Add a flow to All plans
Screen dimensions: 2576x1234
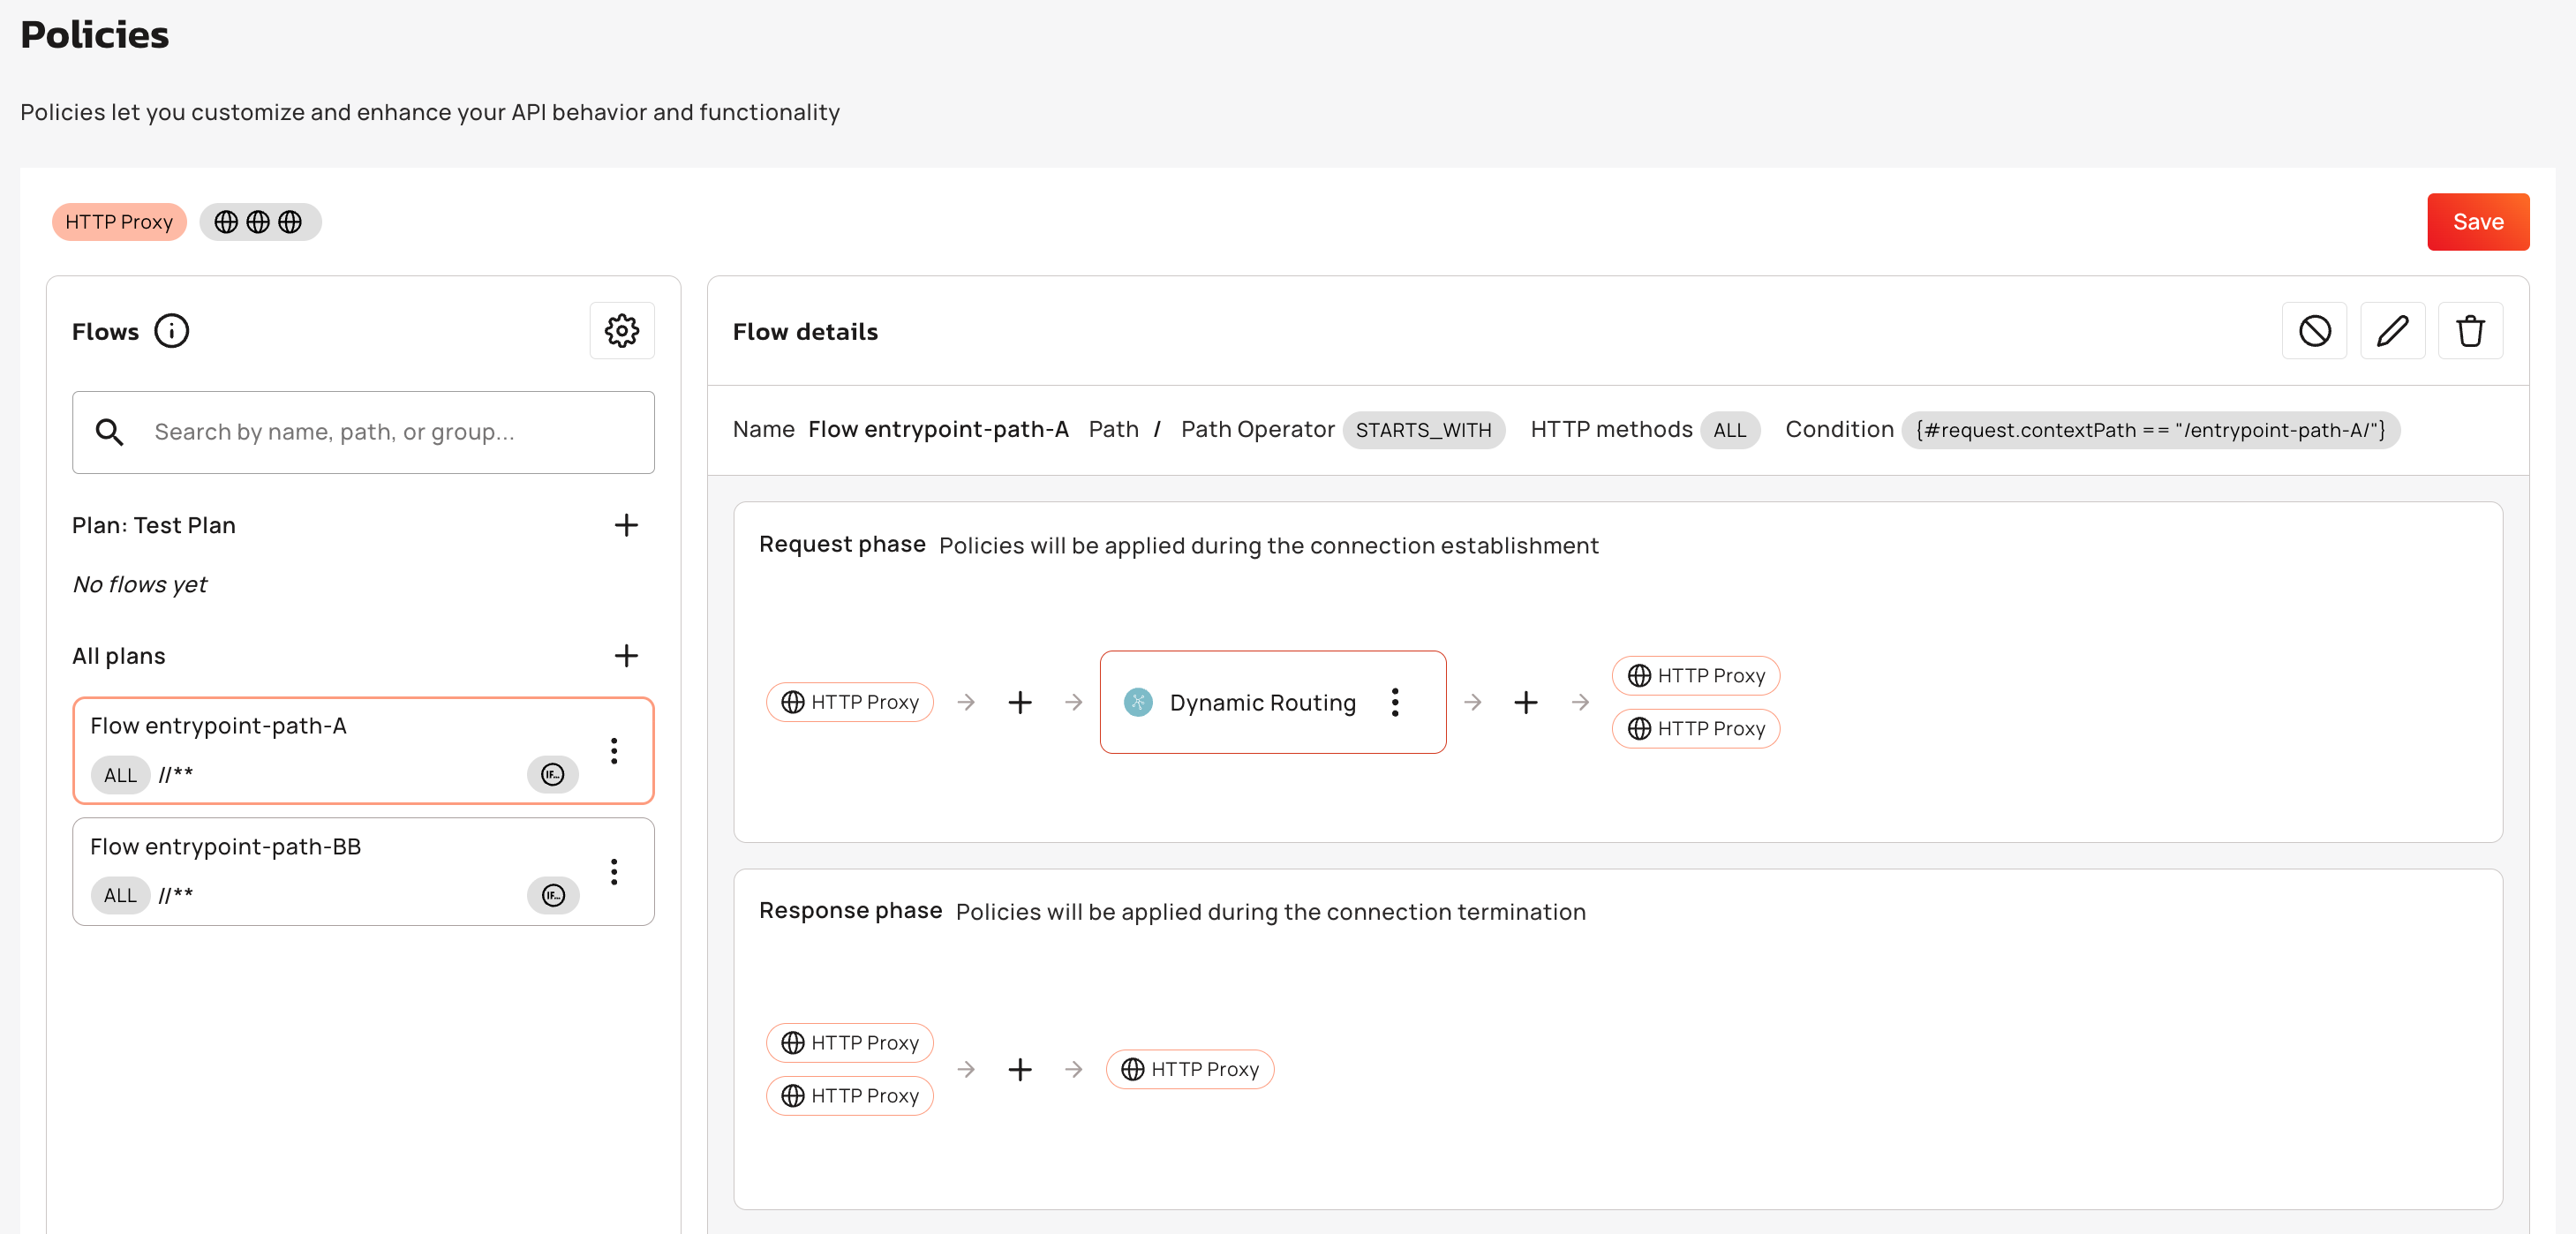coord(626,656)
